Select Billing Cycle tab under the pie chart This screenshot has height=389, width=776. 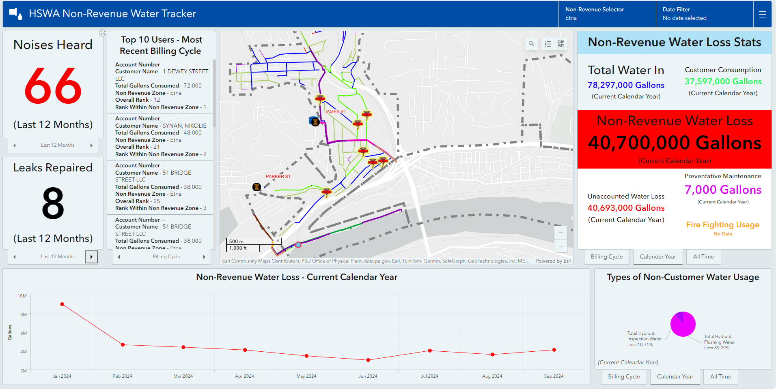624,376
